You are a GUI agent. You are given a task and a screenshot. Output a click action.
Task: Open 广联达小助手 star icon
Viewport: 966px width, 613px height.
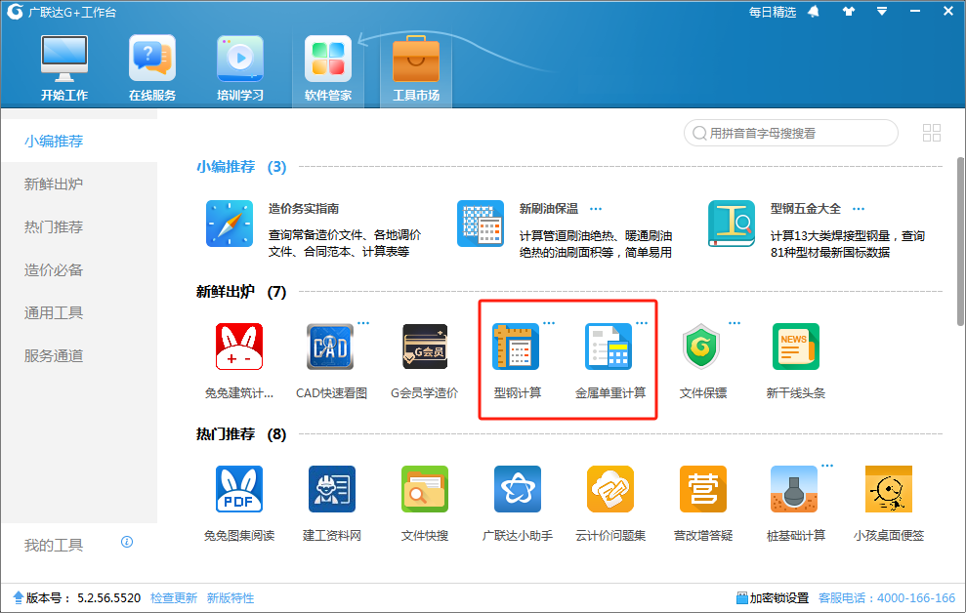(x=518, y=489)
